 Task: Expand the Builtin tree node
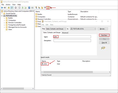(4, 18)
